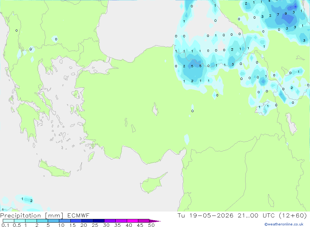
Task: Pick the legend swatch between 30 and 35
Action: (110, 221)
